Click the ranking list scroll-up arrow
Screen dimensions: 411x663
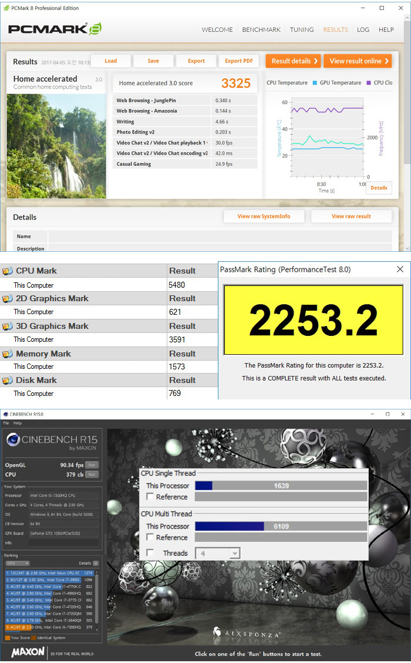tap(97, 572)
